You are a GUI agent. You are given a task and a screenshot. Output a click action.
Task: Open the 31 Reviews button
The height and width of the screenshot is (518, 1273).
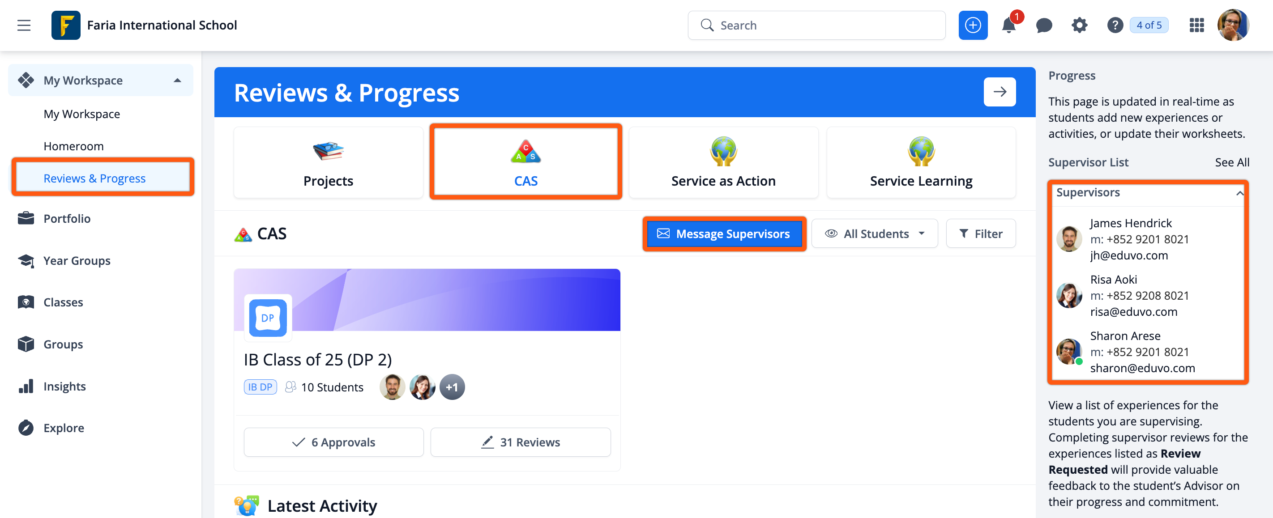coord(521,442)
